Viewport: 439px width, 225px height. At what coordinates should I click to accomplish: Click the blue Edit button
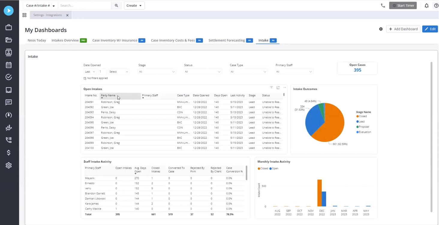click(x=430, y=29)
